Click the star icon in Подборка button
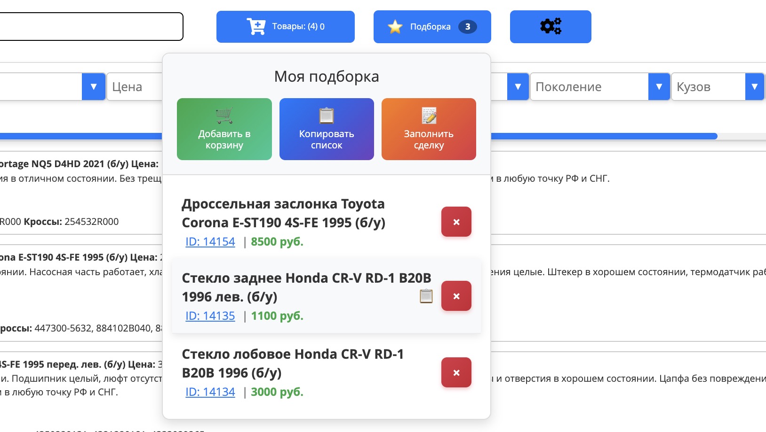The image size is (766, 432). pos(395,27)
